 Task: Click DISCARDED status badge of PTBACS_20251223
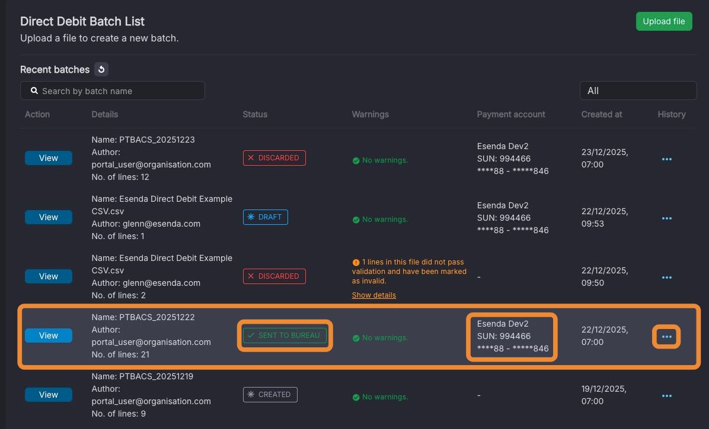pyautogui.click(x=274, y=158)
